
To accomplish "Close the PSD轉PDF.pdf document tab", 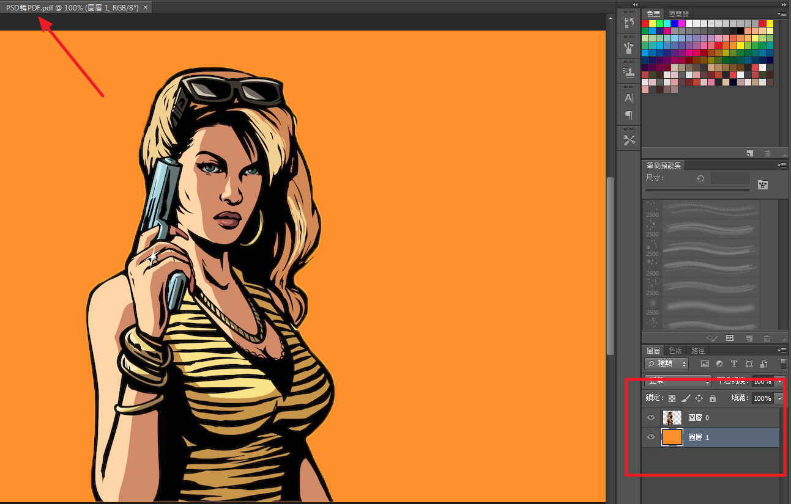I will [x=146, y=7].
